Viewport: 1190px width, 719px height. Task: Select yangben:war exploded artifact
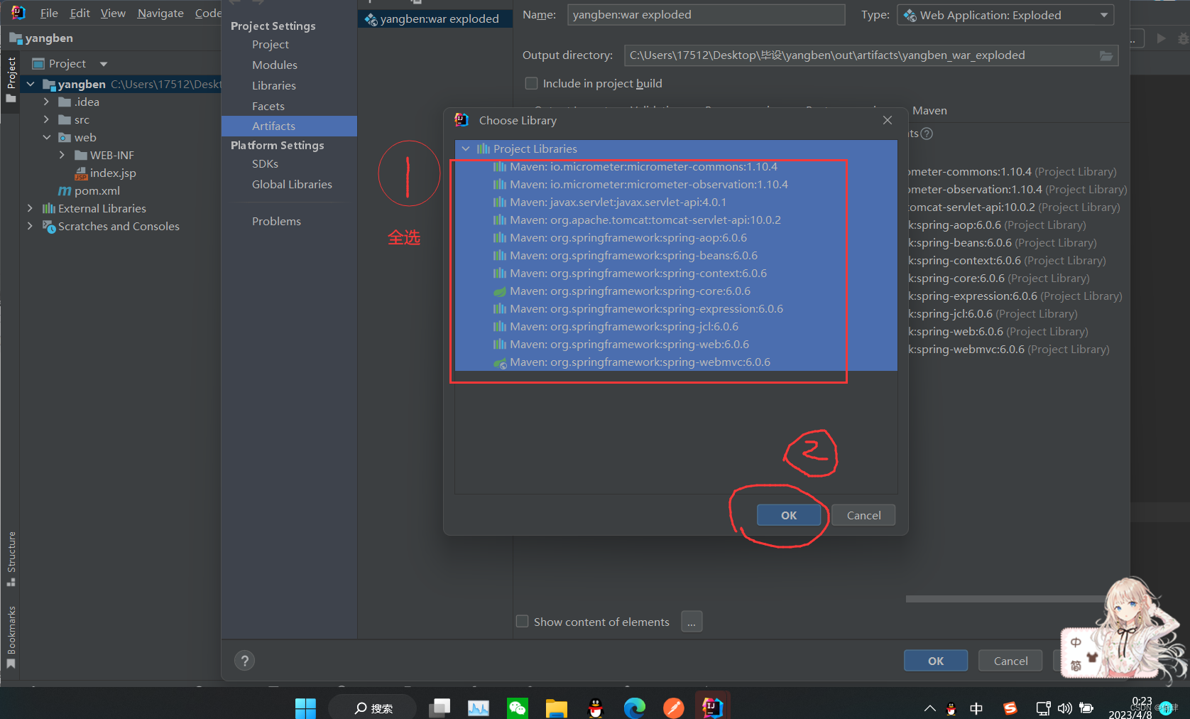click(x=435, y=19)
